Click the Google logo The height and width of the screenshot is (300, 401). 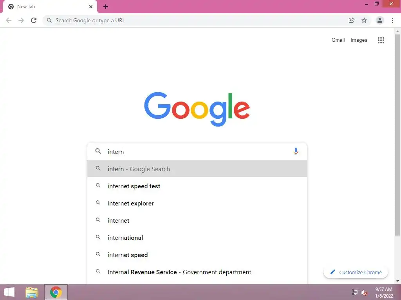[197, 109]
